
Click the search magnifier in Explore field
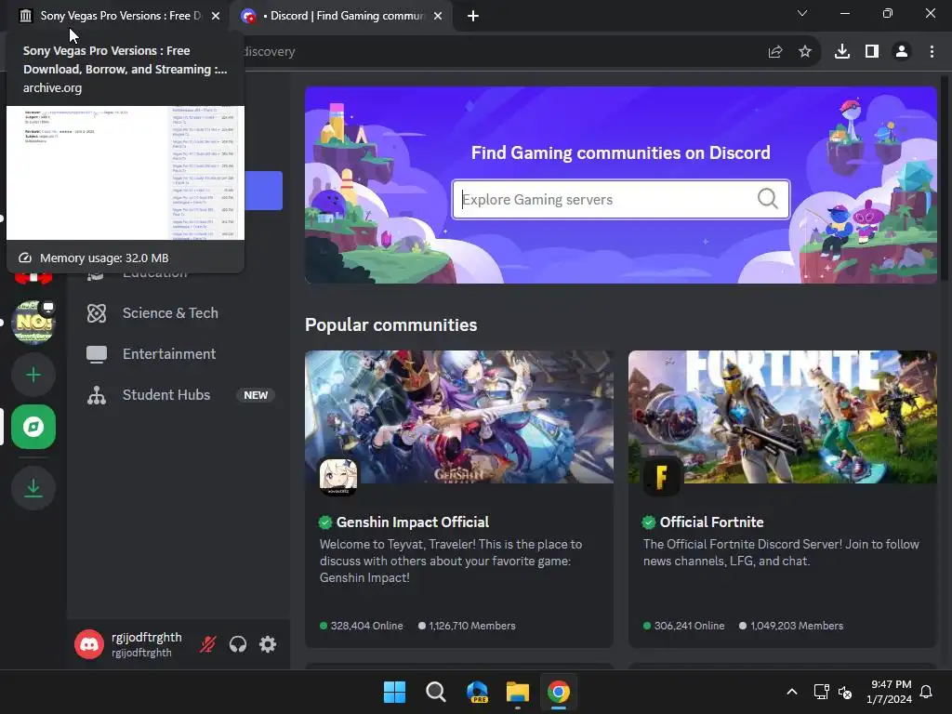(x=767, y=199)
